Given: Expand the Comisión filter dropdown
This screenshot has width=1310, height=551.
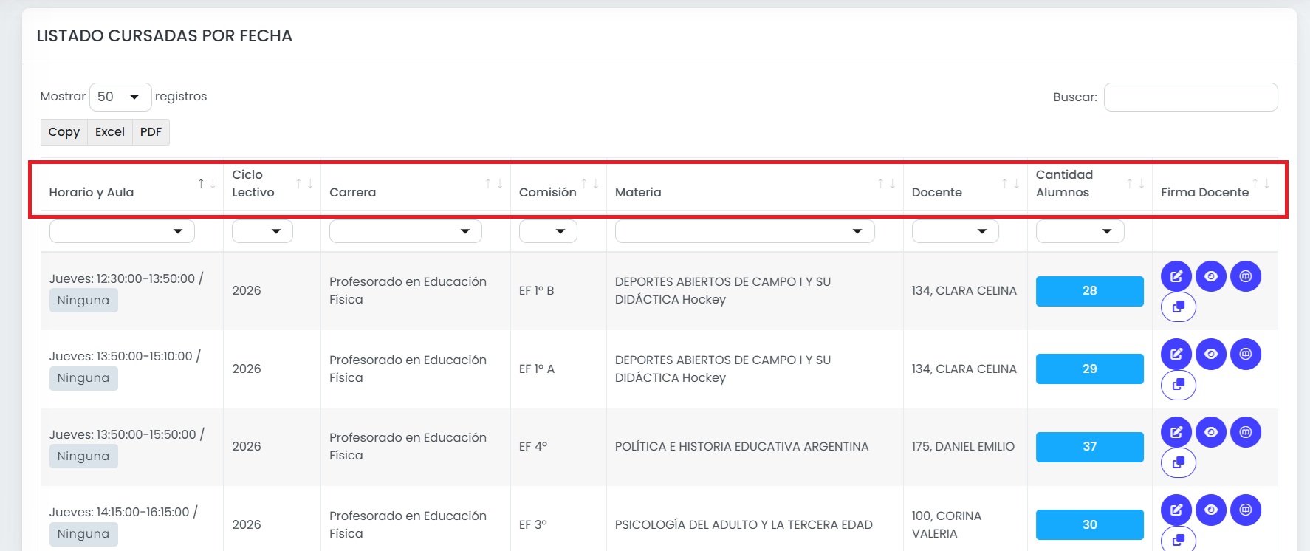Looking at the screenshot, I should click(x=548, y=231).
